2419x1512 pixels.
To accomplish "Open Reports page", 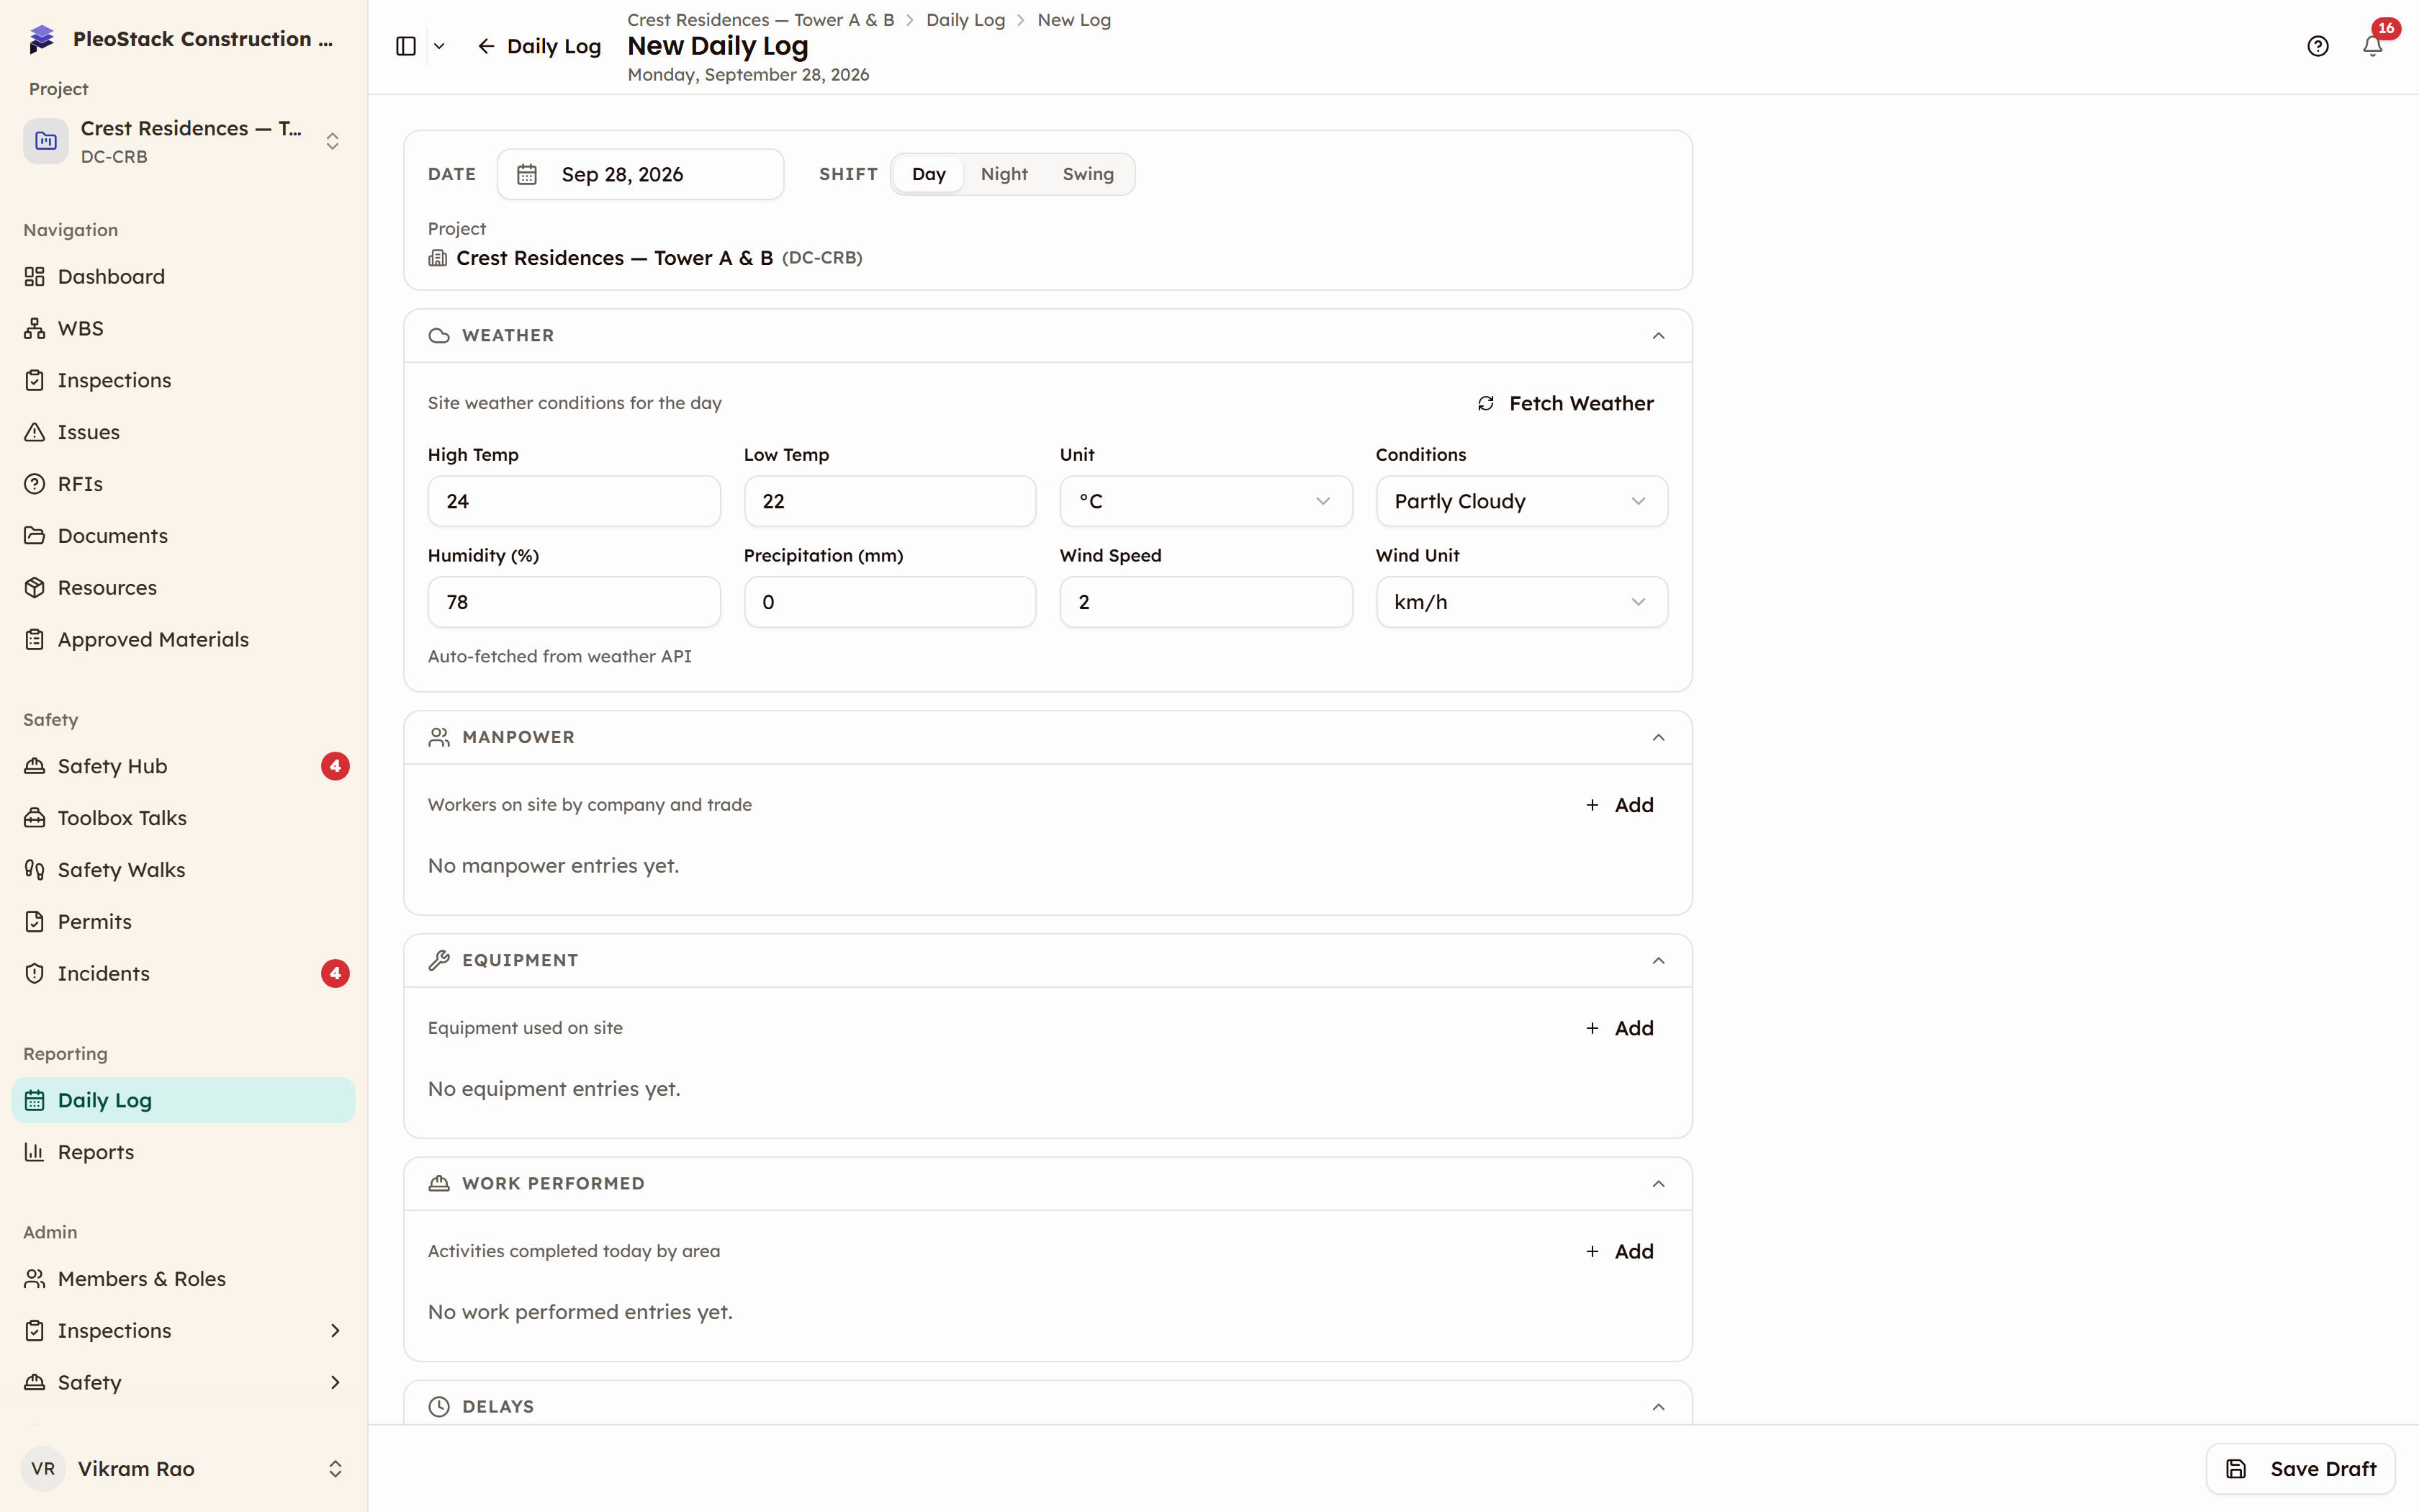I will (184, 1152).
